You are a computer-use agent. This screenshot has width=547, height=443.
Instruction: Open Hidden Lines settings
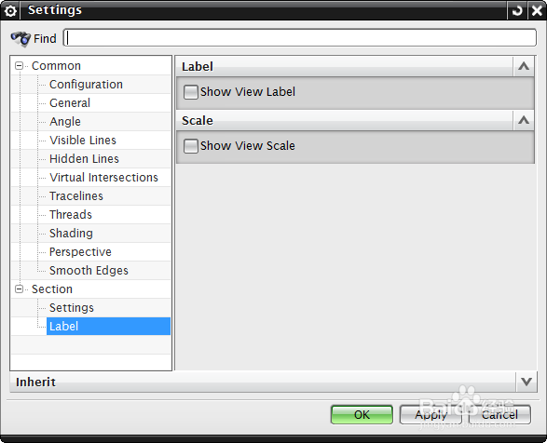[x=84, y=158]
